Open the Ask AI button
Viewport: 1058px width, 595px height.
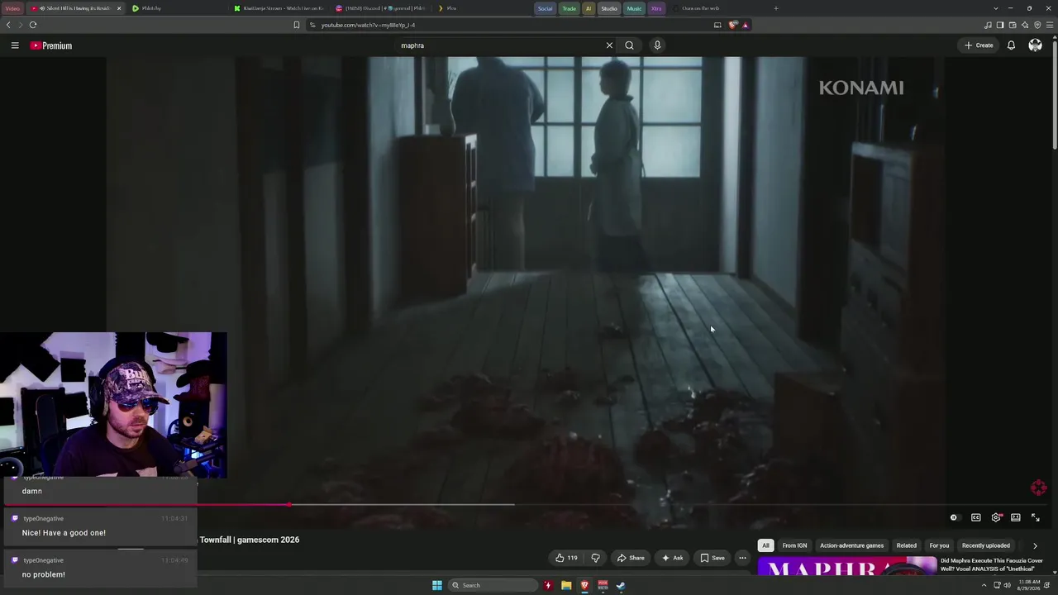coord(672,558)
